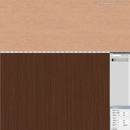Image resolution: width=130 pixels, height=130 pixels.
Task: Click the lock icon on the background layer
Action: coord(127,60)
